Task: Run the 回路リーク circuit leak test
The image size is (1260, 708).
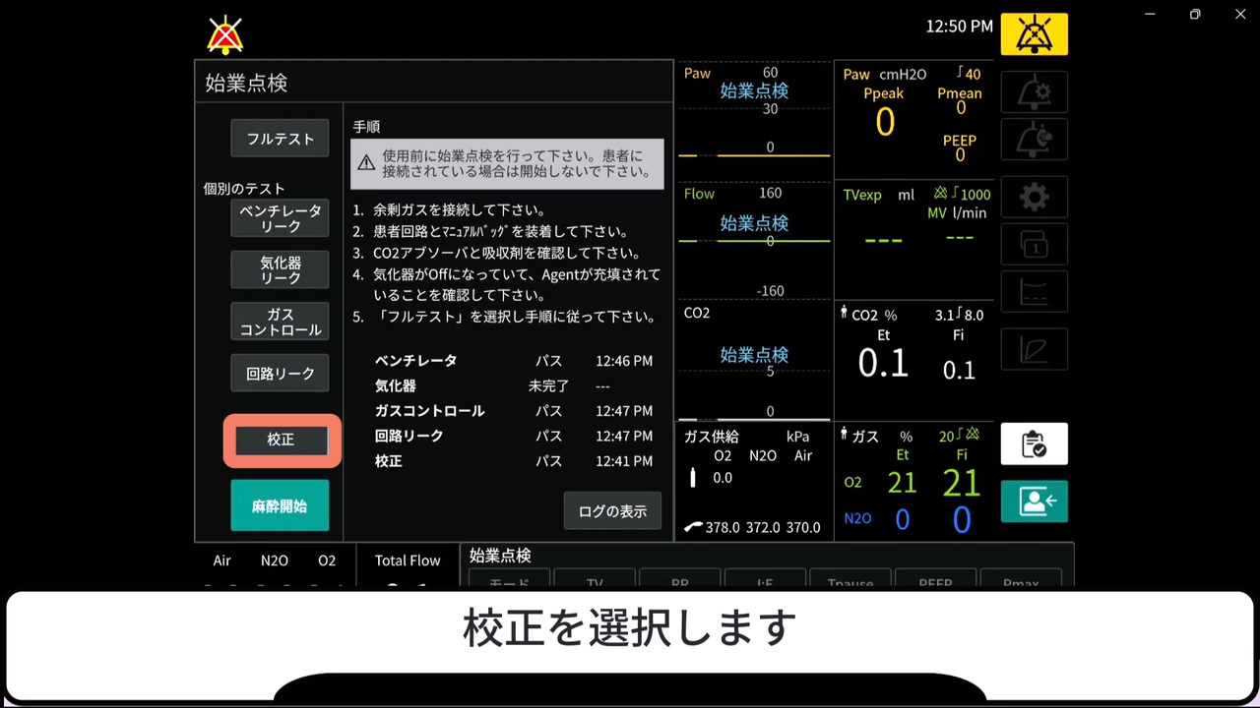Action: point(280,374)
